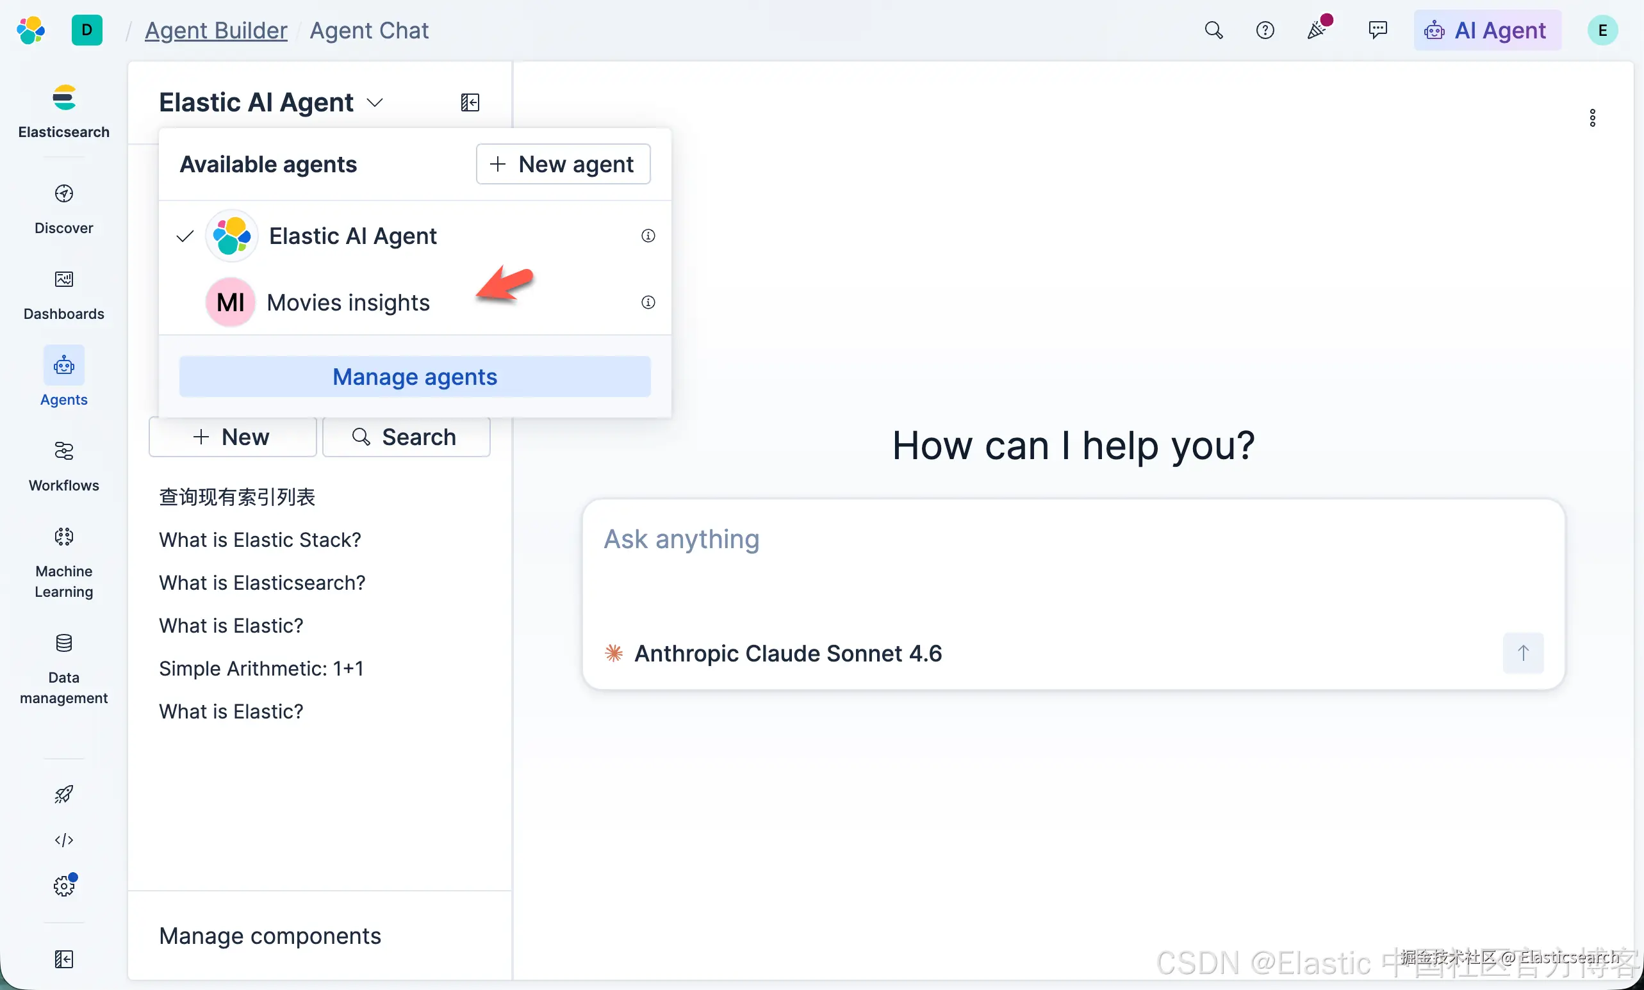Click the Agent Chat breadcrumb text

click(369, 30)
